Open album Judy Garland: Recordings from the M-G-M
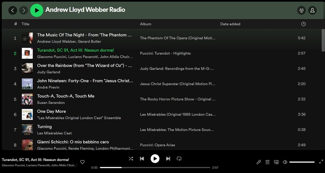The image size is (325, 173). [x=177, y=69]
